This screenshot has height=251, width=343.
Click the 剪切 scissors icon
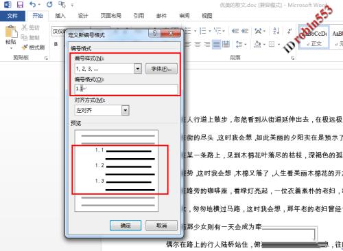coord(25,28)
